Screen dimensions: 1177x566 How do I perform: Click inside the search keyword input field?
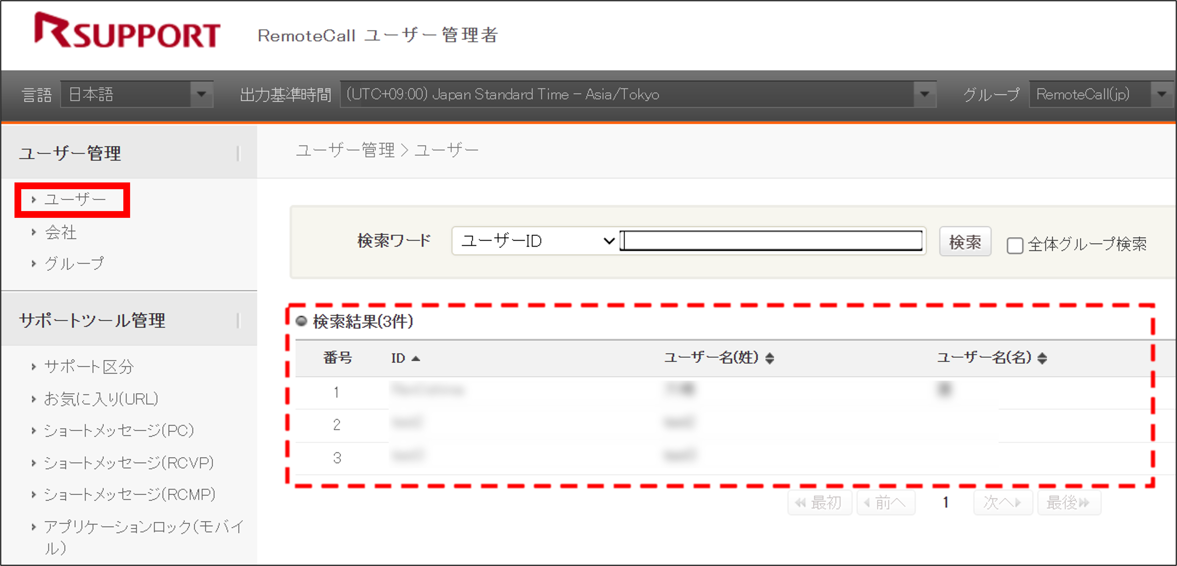772,241
